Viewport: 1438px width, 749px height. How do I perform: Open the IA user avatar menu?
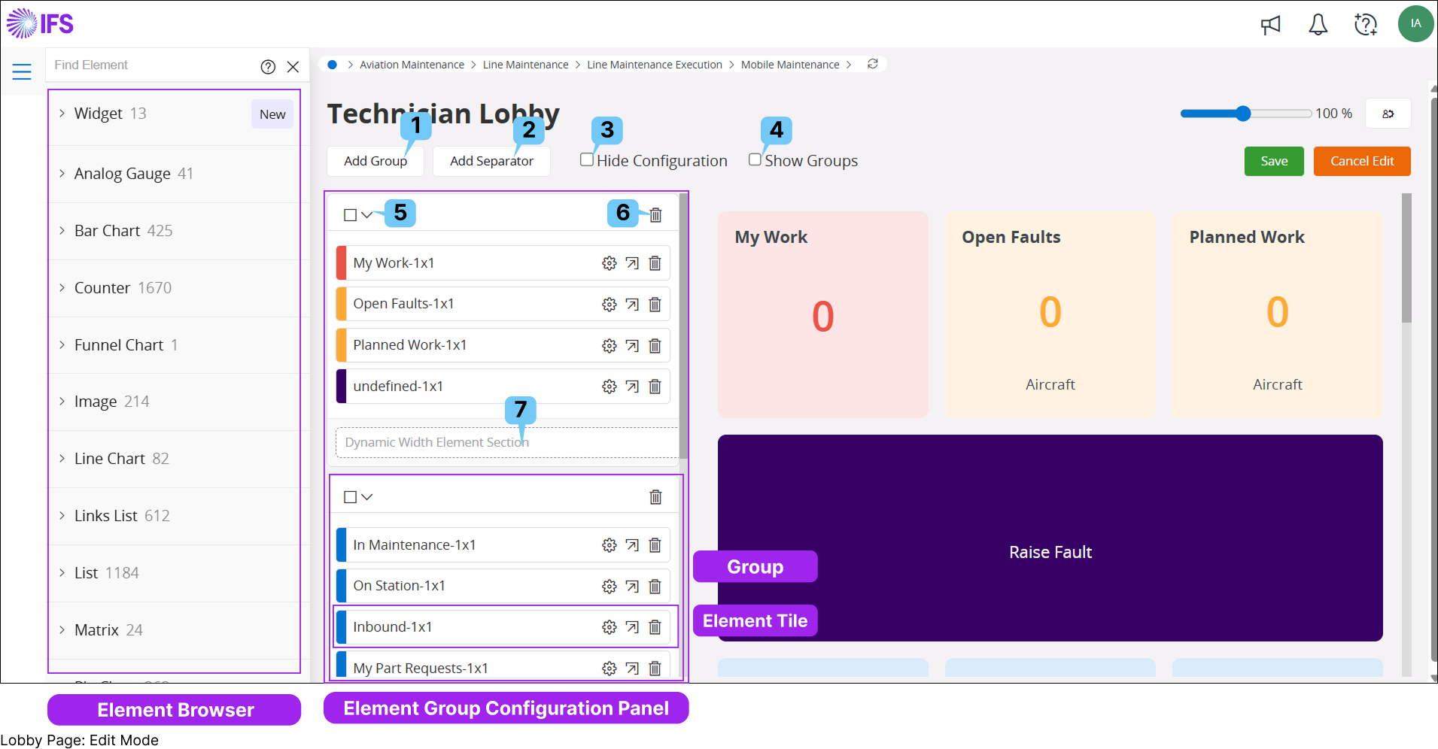coord(1415,23)
